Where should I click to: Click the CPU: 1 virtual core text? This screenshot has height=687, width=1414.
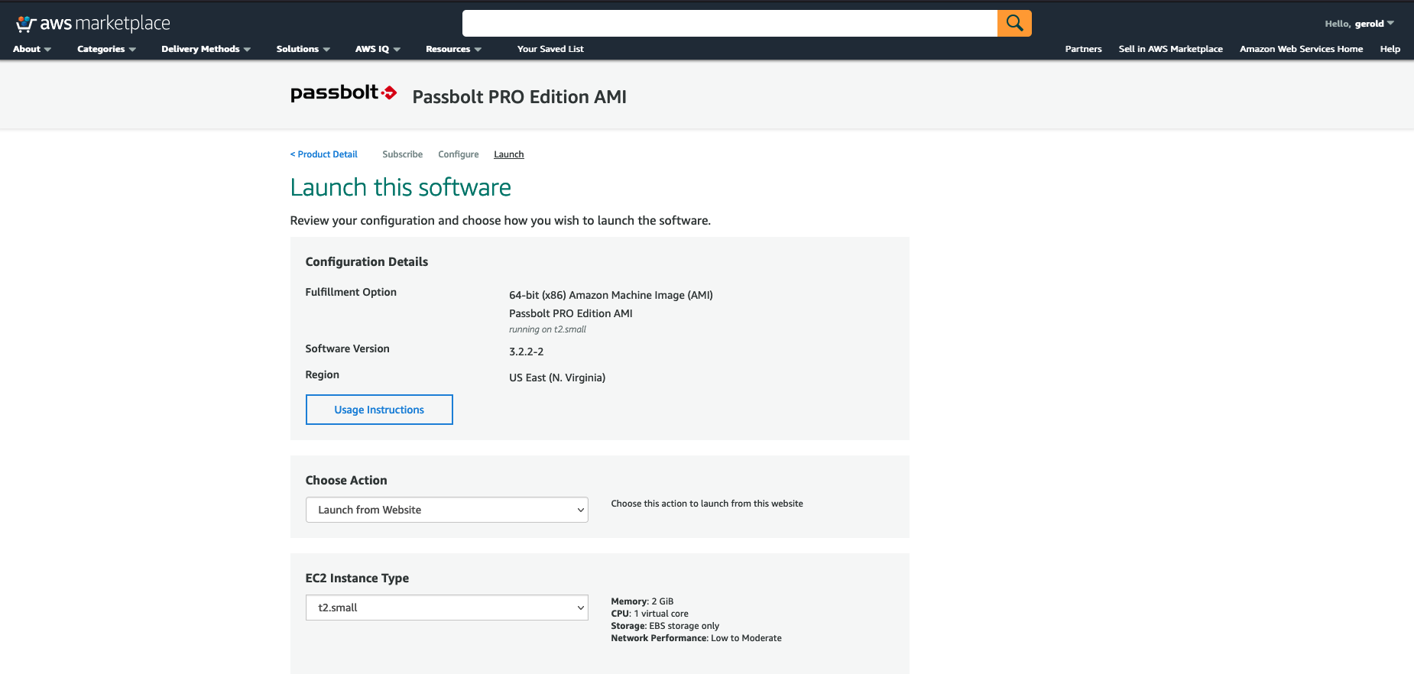tap(650, 614)
